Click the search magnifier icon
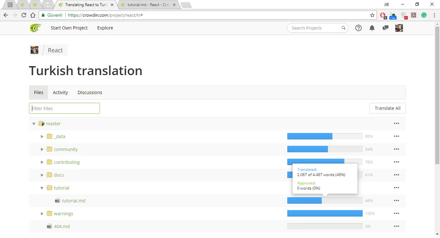Image resolution: width=440 pixels, height=238 pixels. point(343,28)
